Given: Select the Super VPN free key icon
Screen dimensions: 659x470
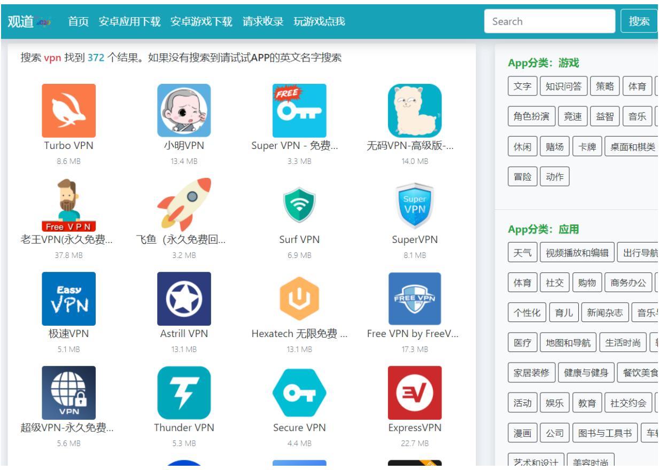Looking at the screenshot, I should click(x=299, y=111).
